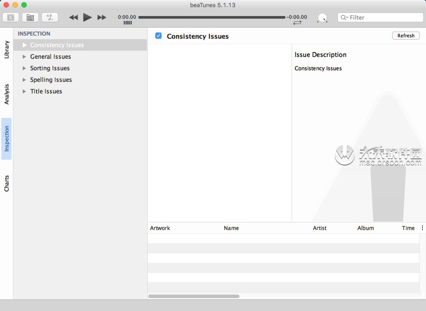The image size is (426, 311).
Task: Open the search options magnifier dropdown
Action: tap(344, 17)
